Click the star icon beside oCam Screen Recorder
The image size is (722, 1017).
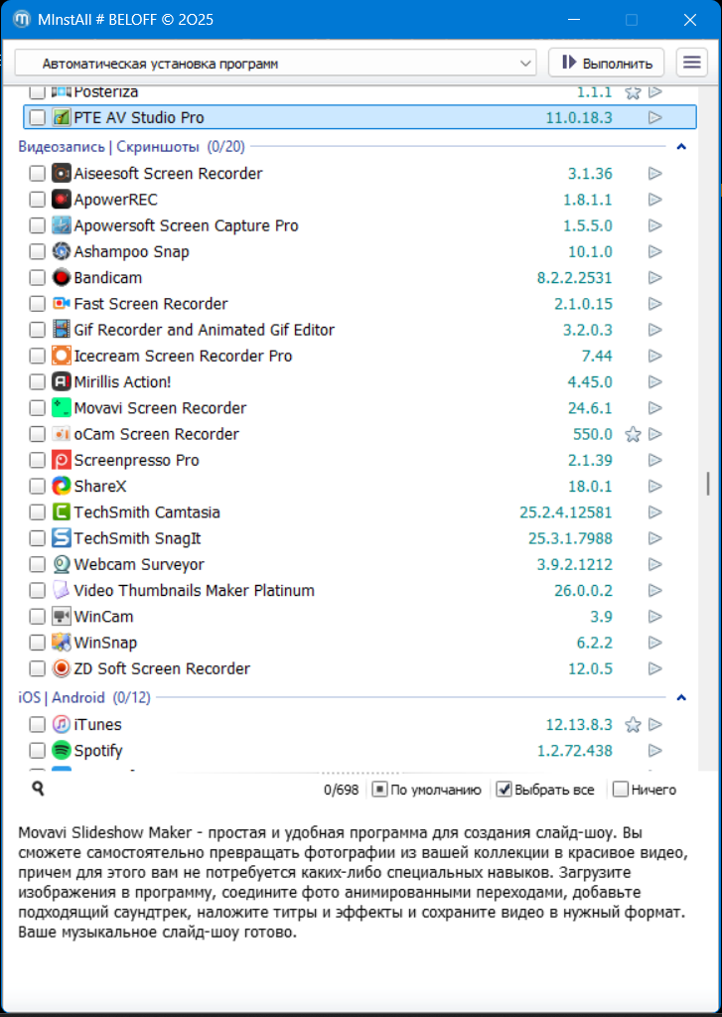pos(633,434)
